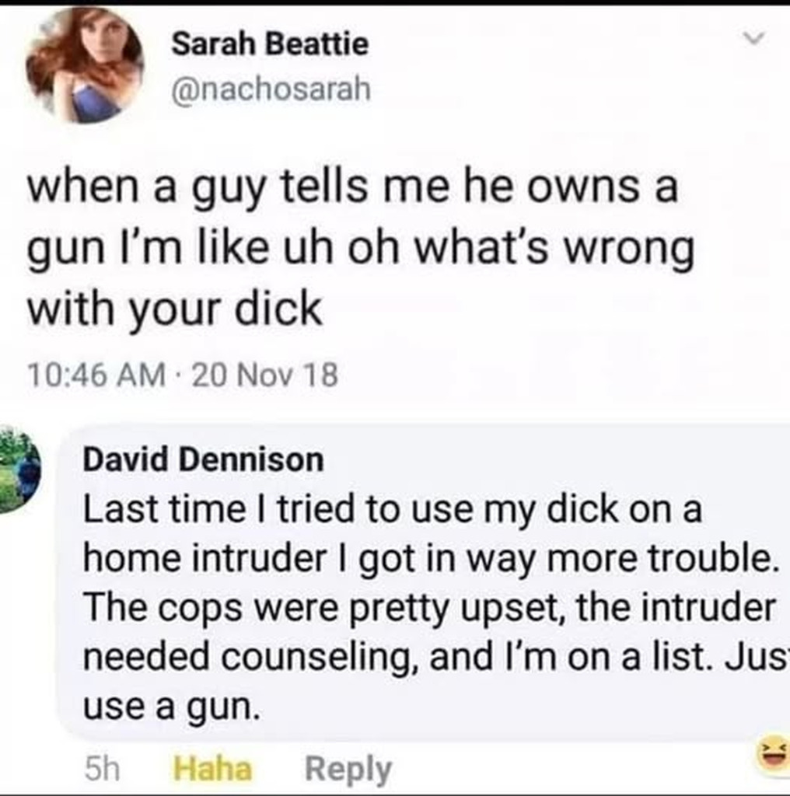Click the 'needed counseling' comment line
Image resolution: width=790 pixels, height=796 pixels.
[436, 657]
